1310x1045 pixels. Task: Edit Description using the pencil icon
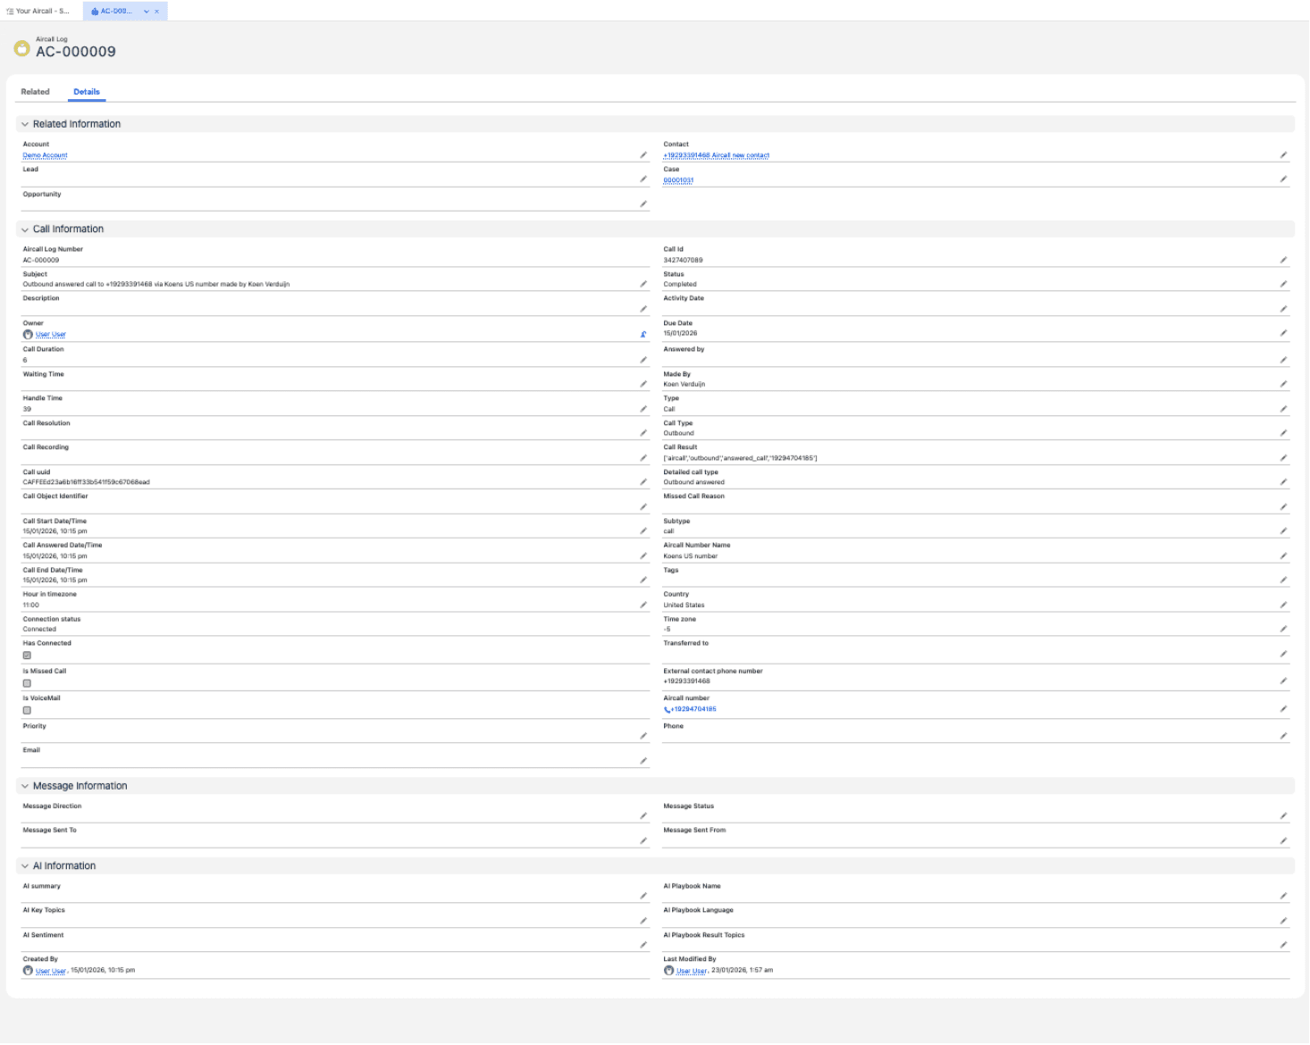coord(645,307)
